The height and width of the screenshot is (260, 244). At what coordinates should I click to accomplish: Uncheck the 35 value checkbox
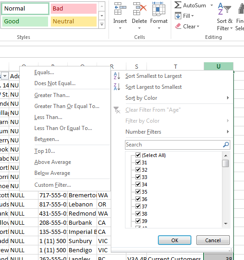tap(138, 191)
